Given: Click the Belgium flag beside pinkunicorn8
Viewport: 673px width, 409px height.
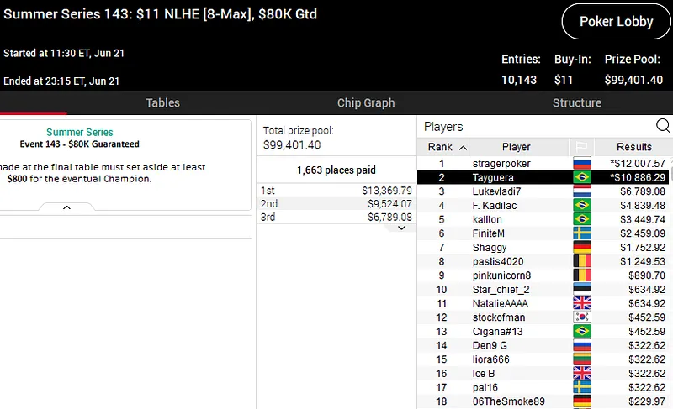Looking at the screenshot, I should (x=581, y=275).
